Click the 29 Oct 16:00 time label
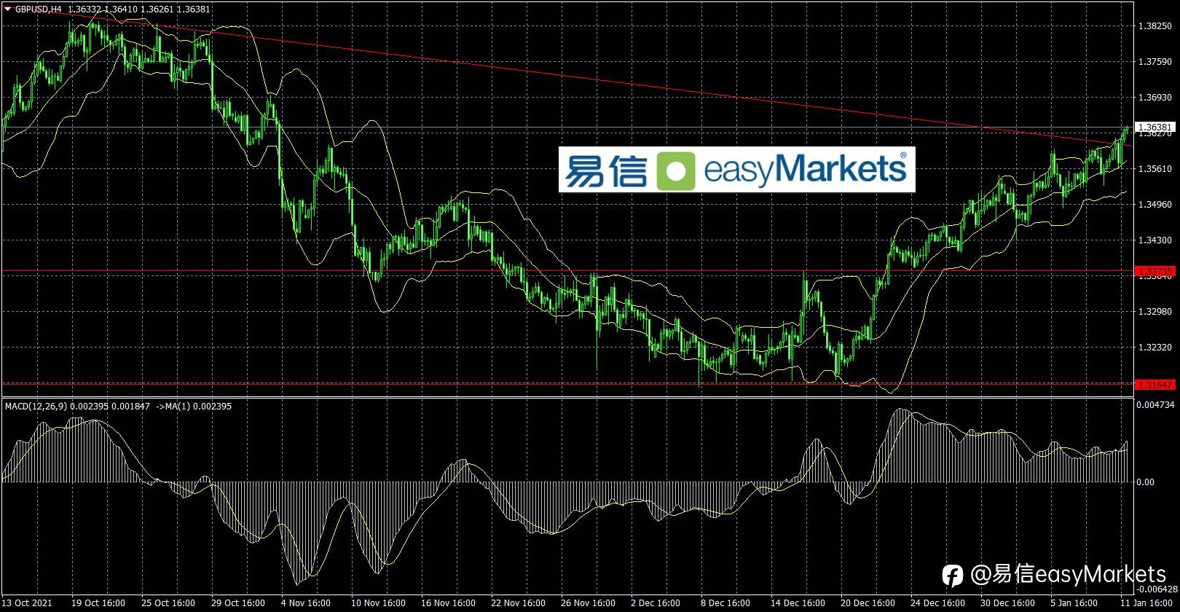This screenshot has height=612, width=1180. (238, 603)
